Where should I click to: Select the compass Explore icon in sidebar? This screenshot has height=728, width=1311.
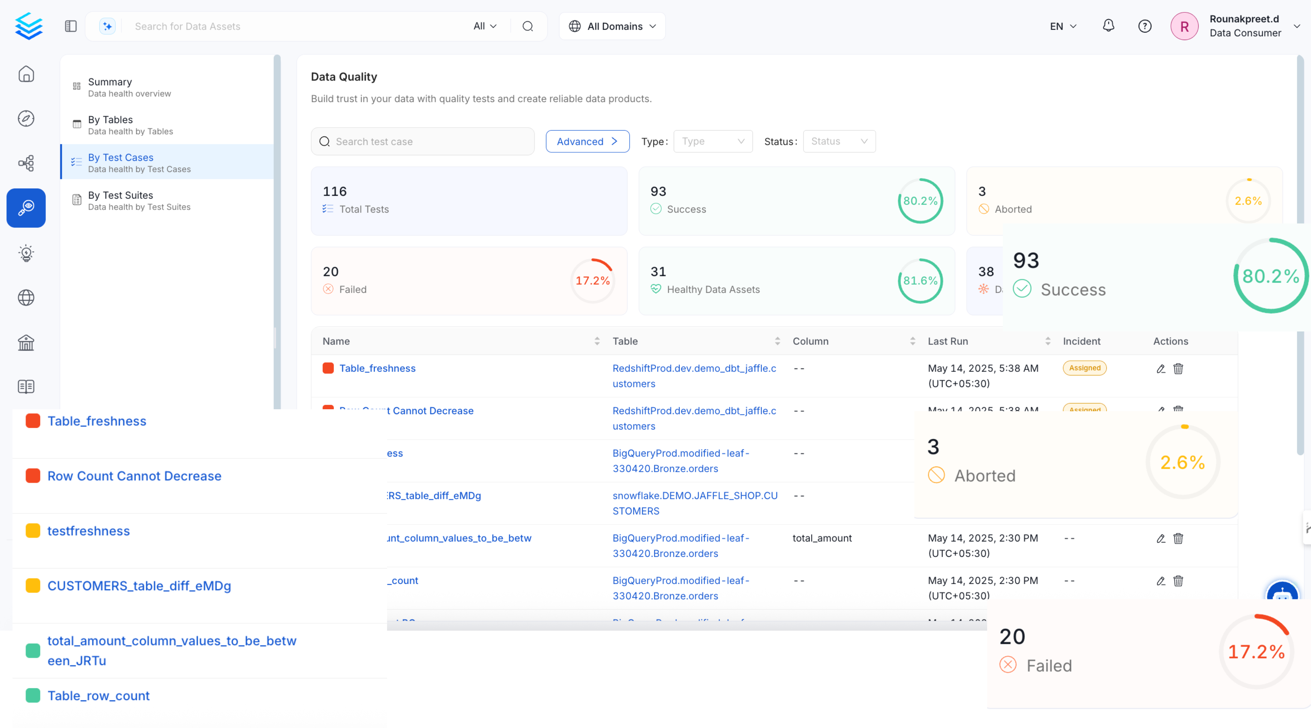pyautogui.click(x=26, y=118)
